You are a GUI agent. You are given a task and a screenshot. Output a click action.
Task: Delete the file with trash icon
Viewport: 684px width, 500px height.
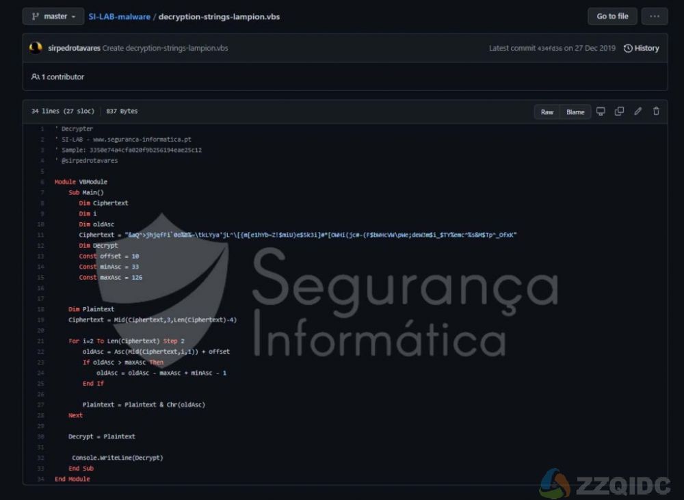click(x=656, y=111)
